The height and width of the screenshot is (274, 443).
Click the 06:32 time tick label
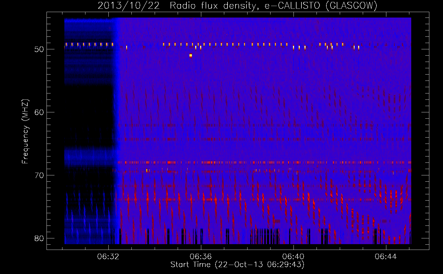tap(108, 256)
